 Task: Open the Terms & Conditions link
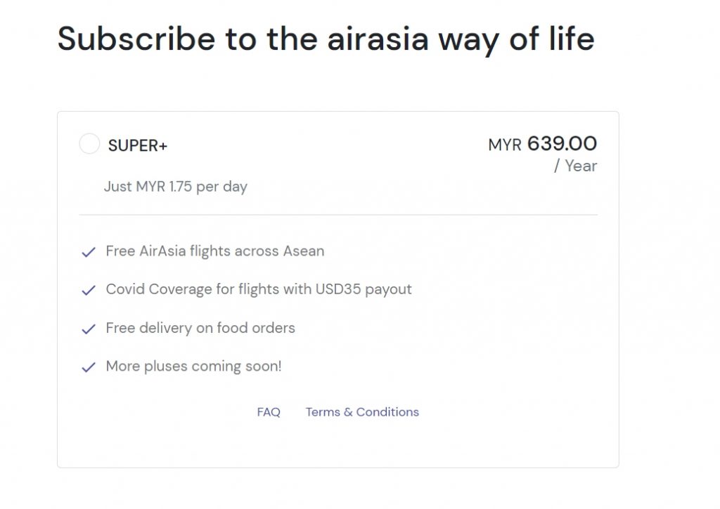click(x=362, y=412)
